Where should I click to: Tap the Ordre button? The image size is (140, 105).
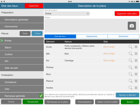tap(25, 34)
